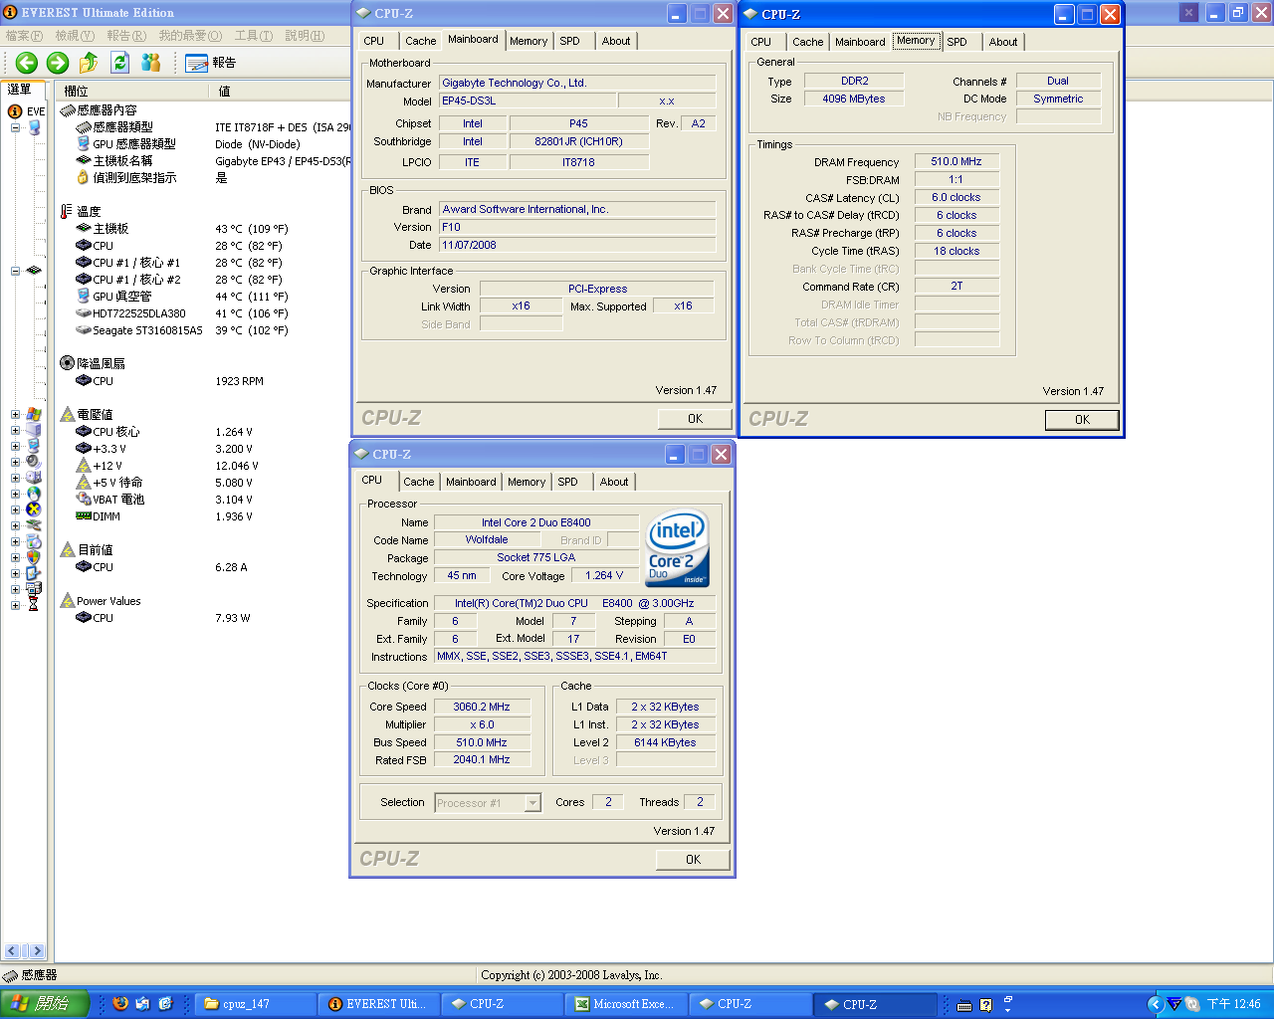Screen dimensions: 1274x1019
Task: Click OK in the bottom CPU tab window
Action: pos(693,860)
